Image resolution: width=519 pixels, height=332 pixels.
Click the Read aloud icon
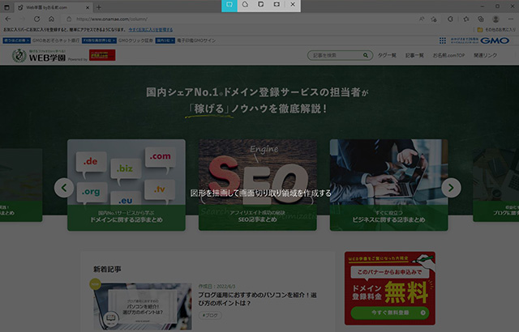tap(422, 19)
